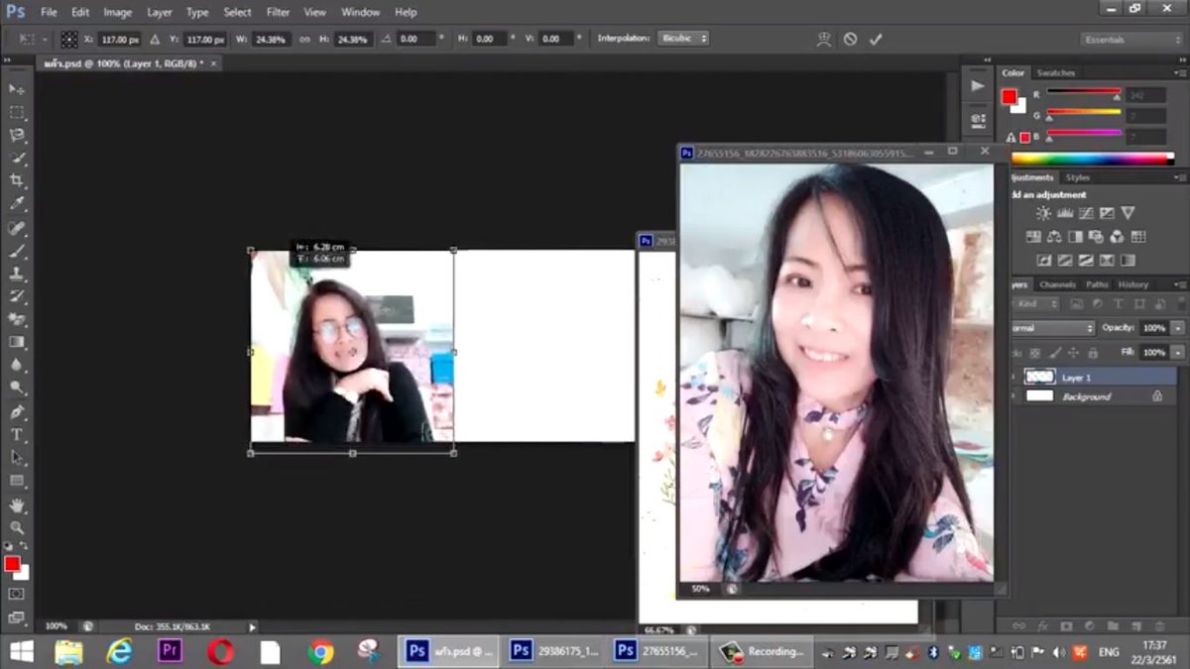This screenshot has height=669, width=1190.
Task: Pick a color from the spectrum ramp
Action: (1092, 159)
